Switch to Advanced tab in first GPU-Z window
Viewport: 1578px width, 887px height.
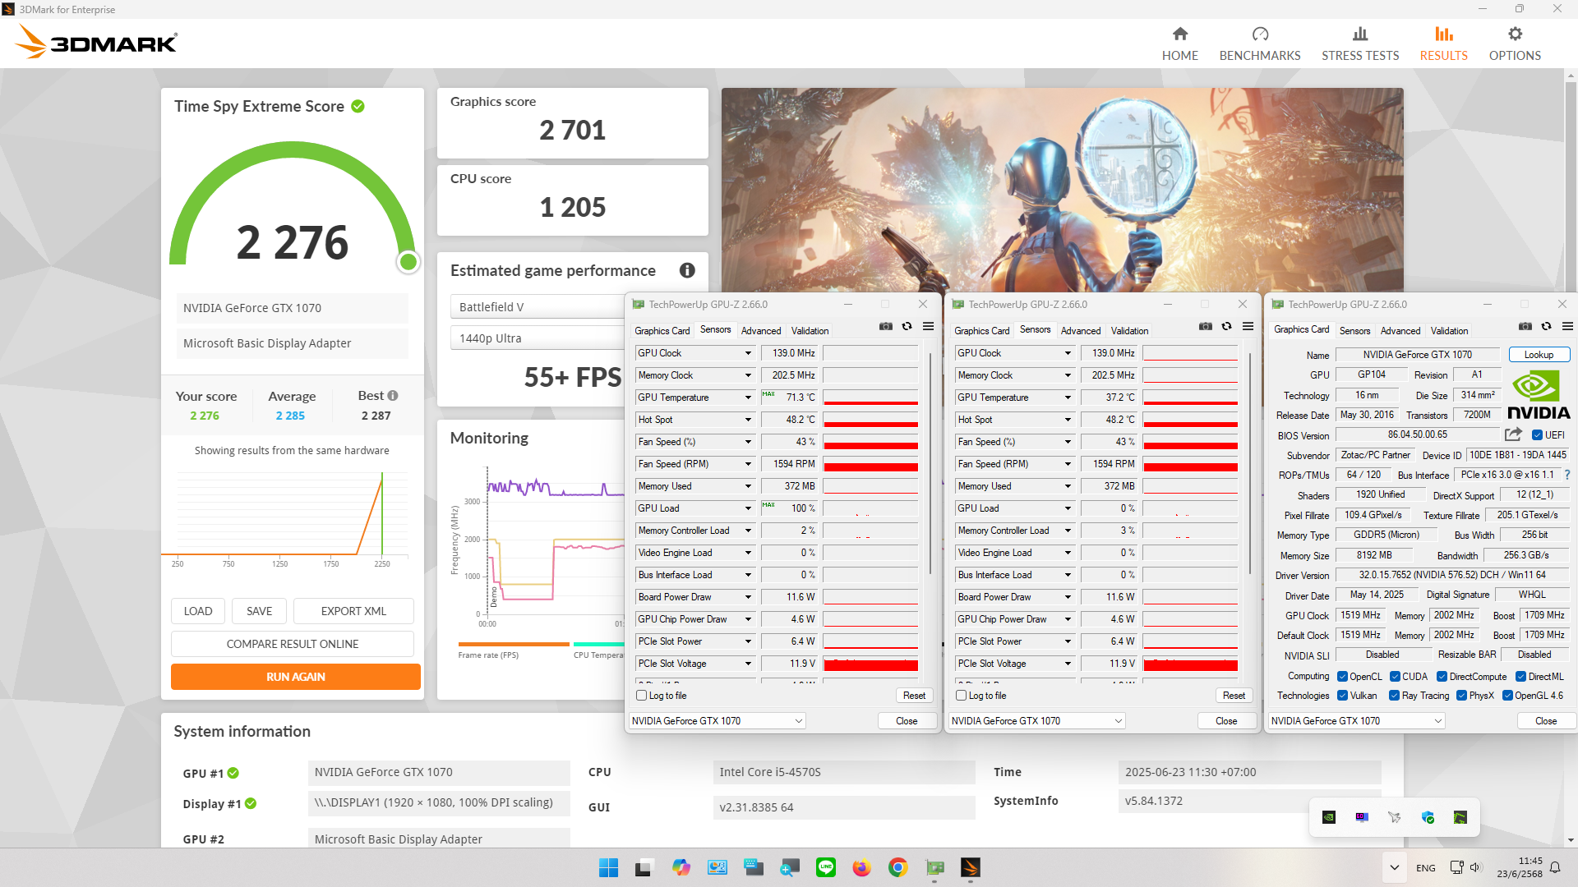point(761,330)
